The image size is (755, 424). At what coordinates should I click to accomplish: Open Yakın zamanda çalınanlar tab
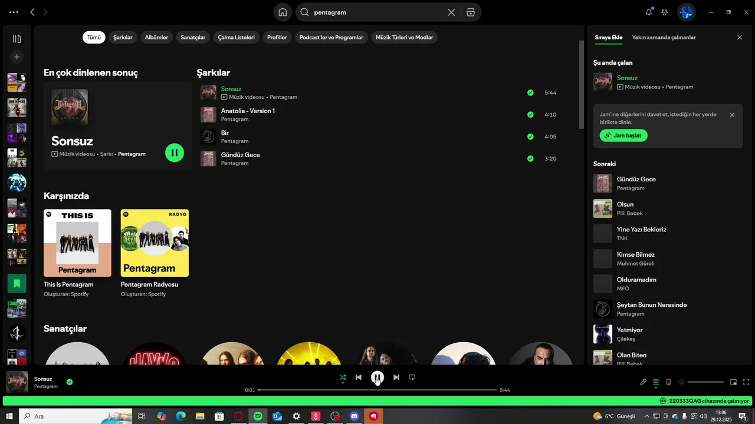click(x=664, y=37)
